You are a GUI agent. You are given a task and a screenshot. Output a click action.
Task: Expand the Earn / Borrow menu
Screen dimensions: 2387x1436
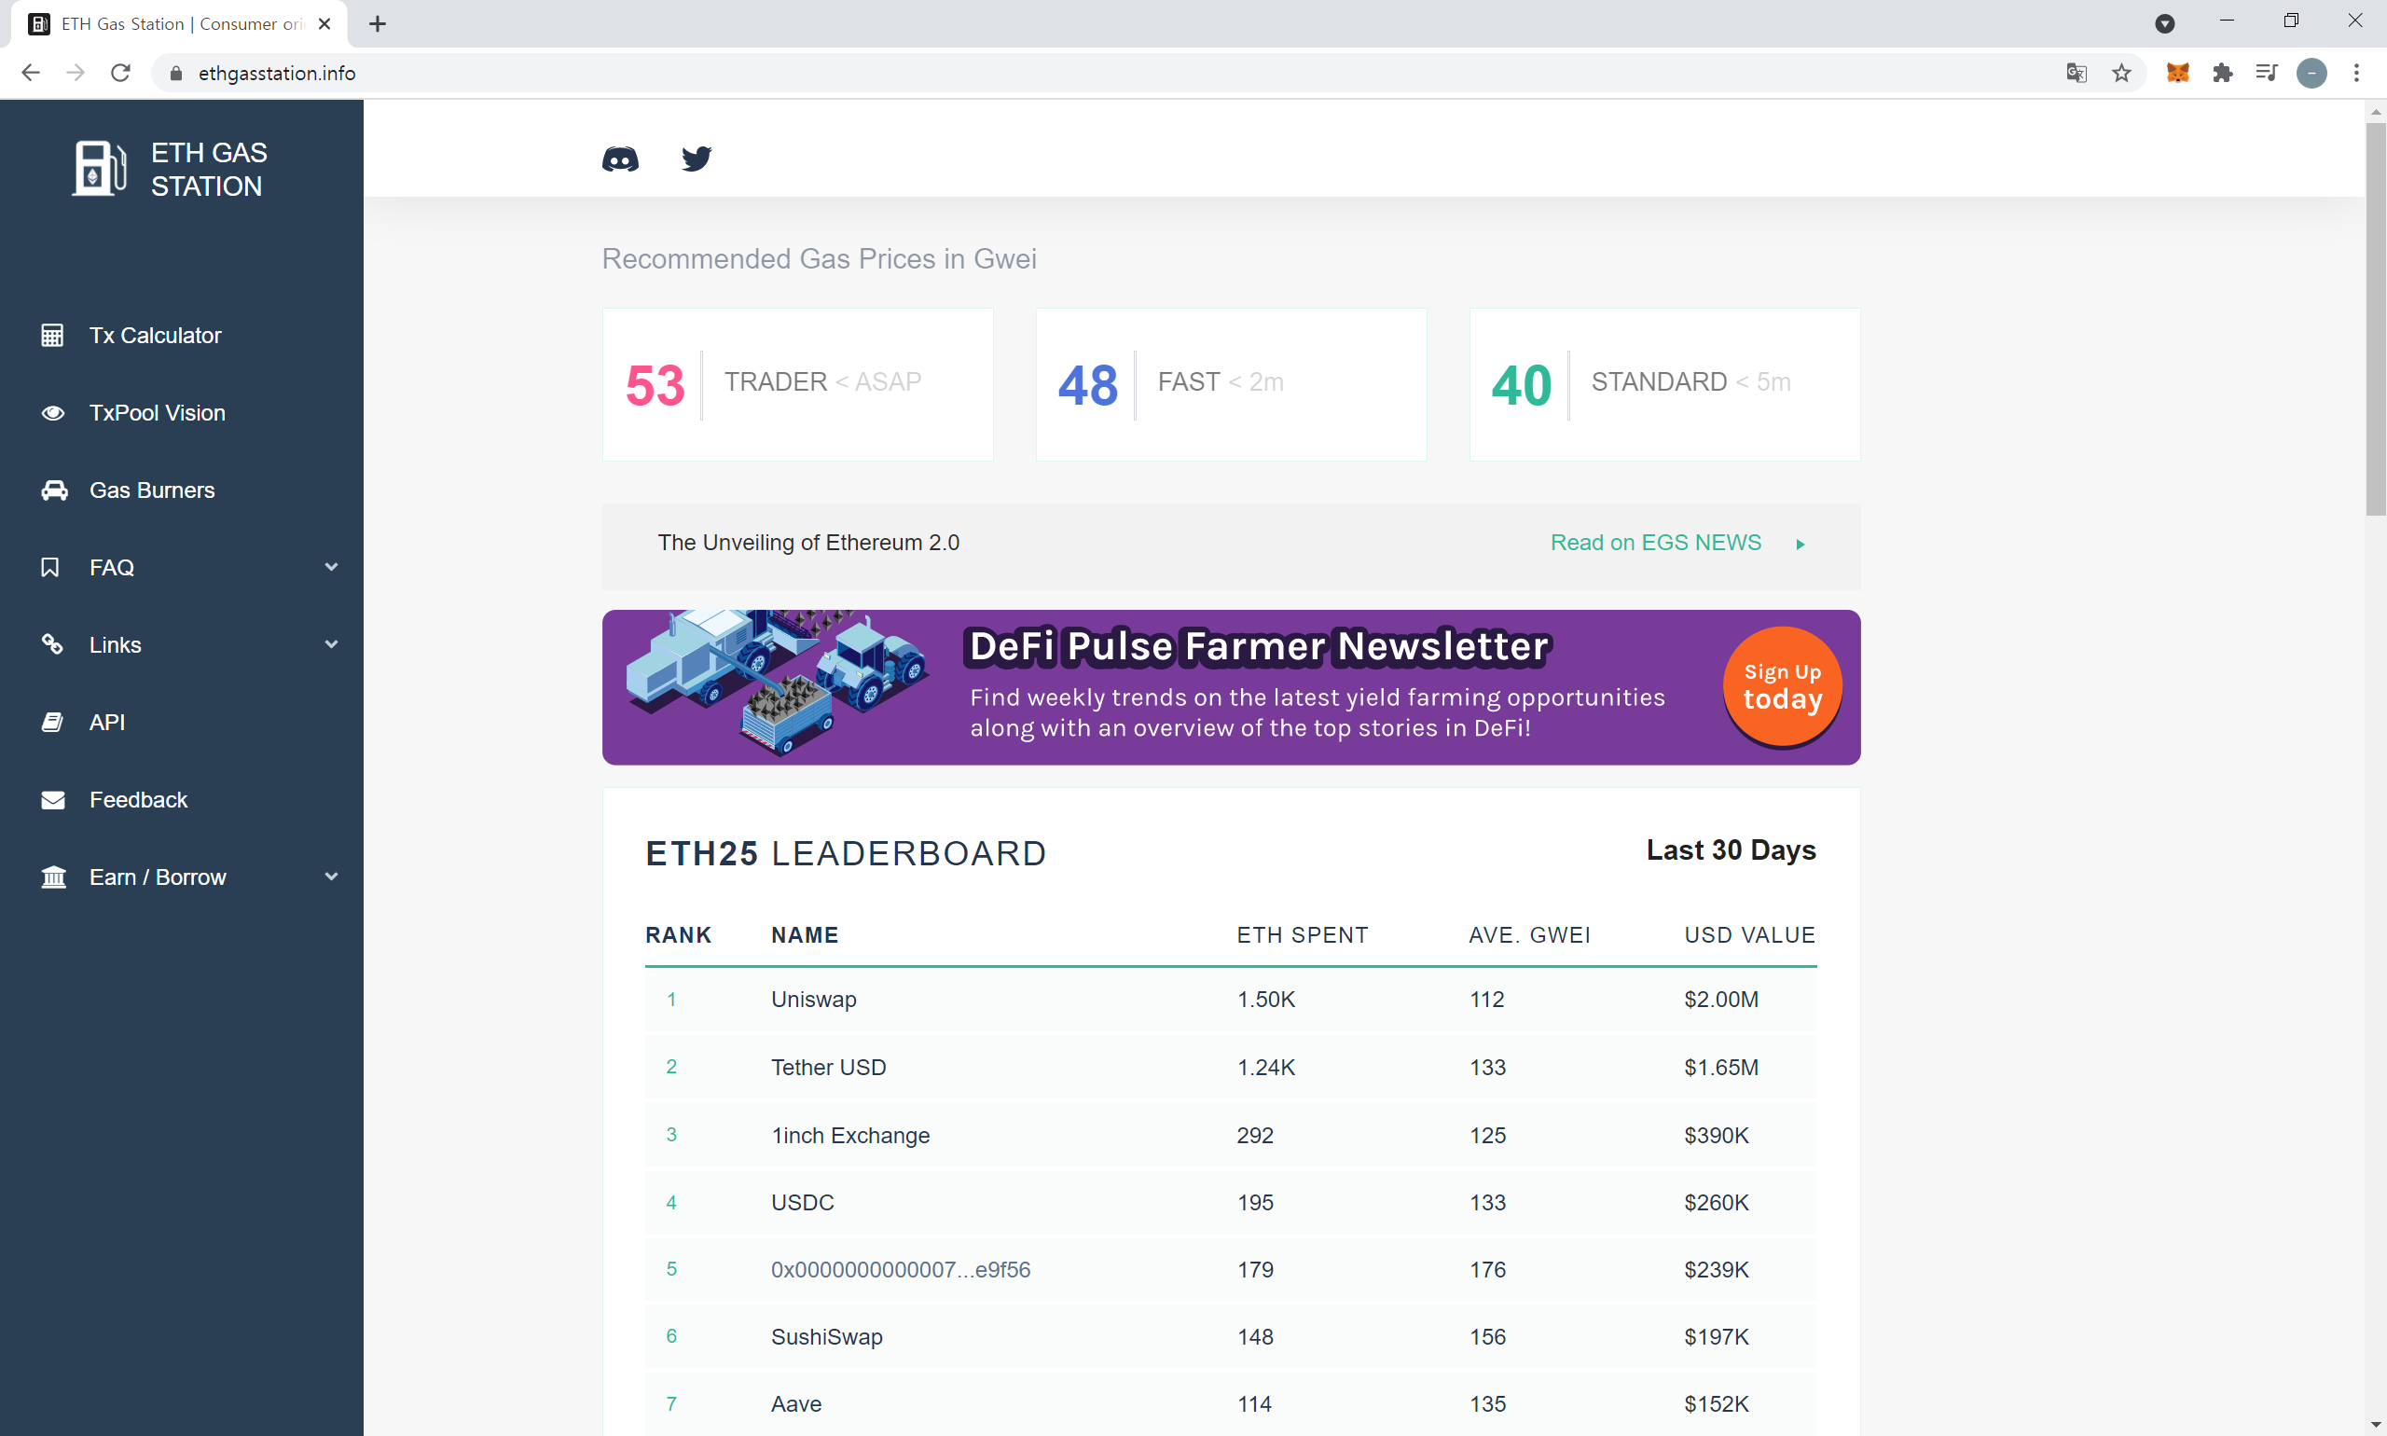[331, 877]
